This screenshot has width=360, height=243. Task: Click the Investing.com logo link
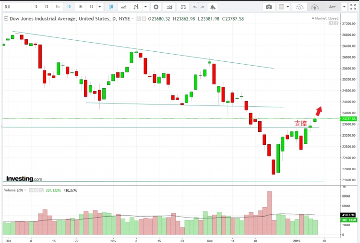(24, 179)
